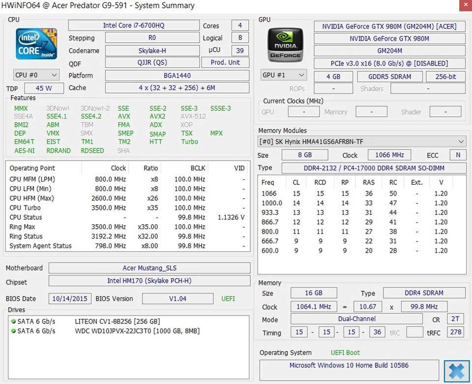The width and height of the screenshot is (472, 384).
Task: Select the Intel HM170 chipset field
Action: tap(149, 281)
